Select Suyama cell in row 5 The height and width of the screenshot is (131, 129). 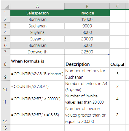(x=37, y=39)
